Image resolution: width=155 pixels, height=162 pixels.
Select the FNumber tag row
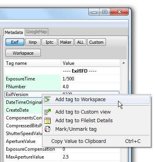pos(62,87)
